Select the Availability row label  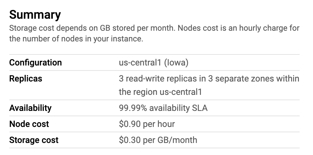point(30,108)
